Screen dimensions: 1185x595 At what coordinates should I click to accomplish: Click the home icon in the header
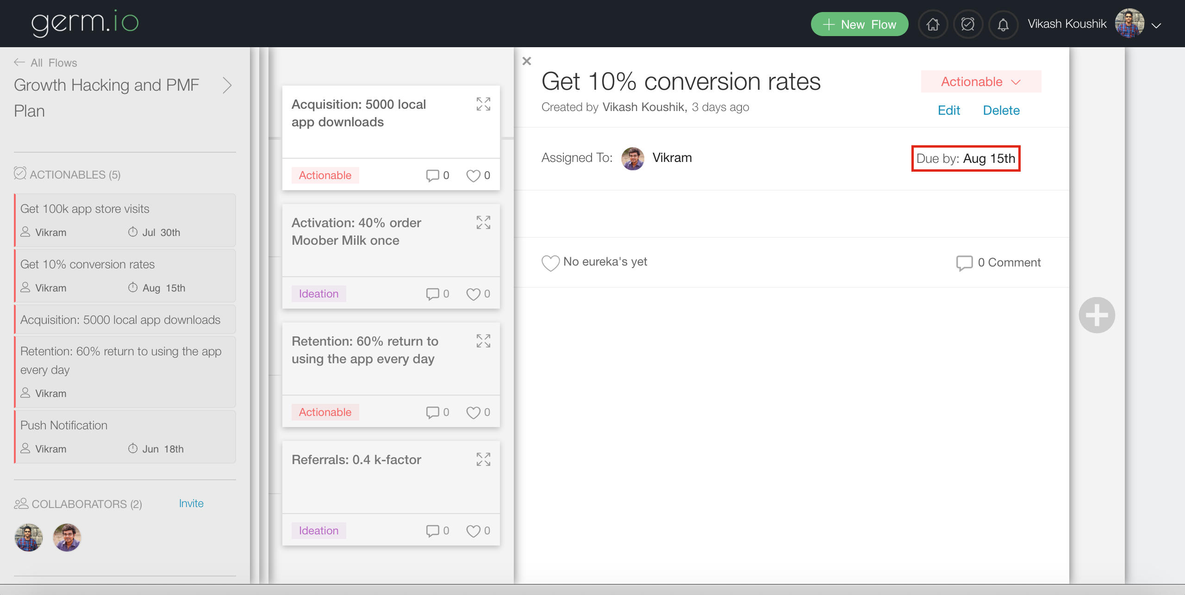933,25
